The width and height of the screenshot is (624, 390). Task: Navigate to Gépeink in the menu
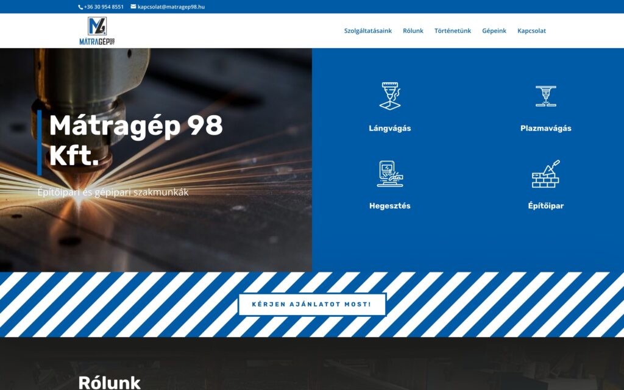coord(494,30)
